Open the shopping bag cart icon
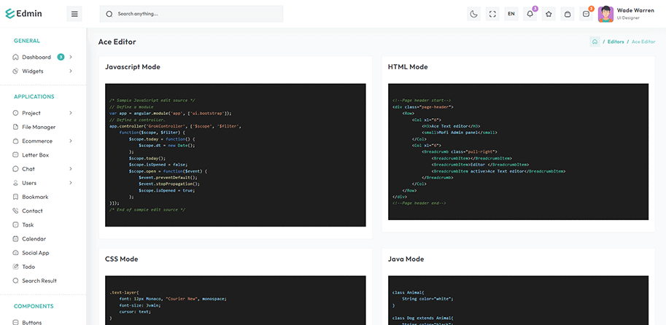 (568, 14)
